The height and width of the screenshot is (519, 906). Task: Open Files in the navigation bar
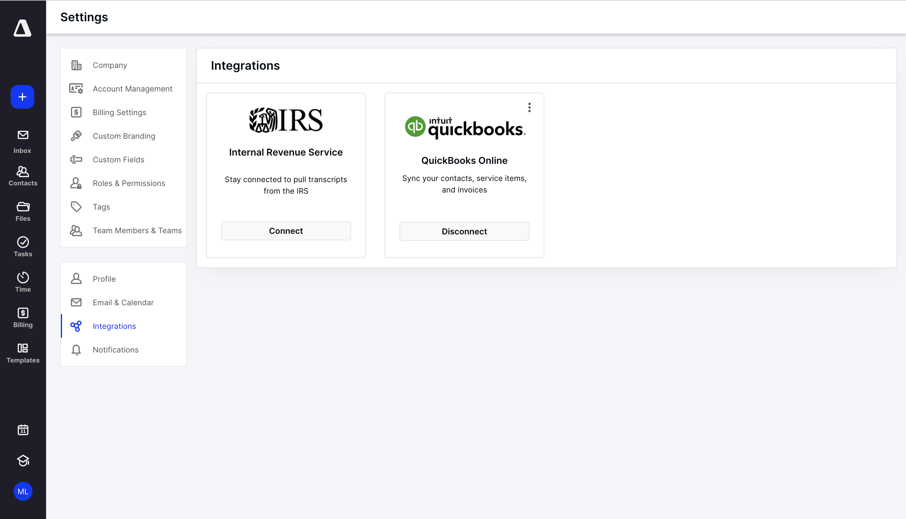[x=23, y=212]
